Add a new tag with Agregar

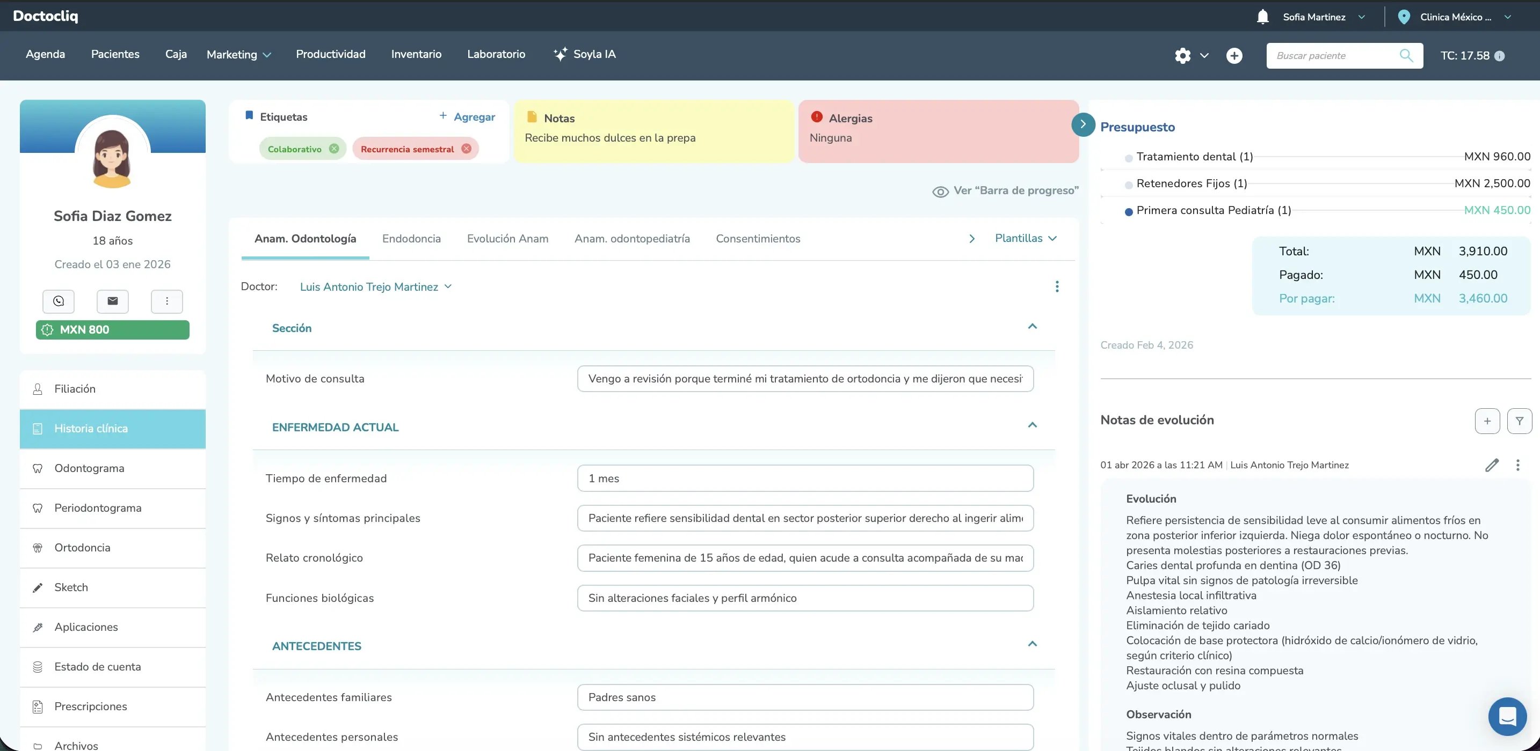tap(467, 116)
